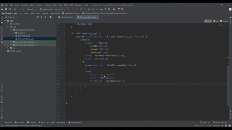This screenshot has width=232, height=130.
Task: Open Project panel gear options
Action: [x=50, y=17]
